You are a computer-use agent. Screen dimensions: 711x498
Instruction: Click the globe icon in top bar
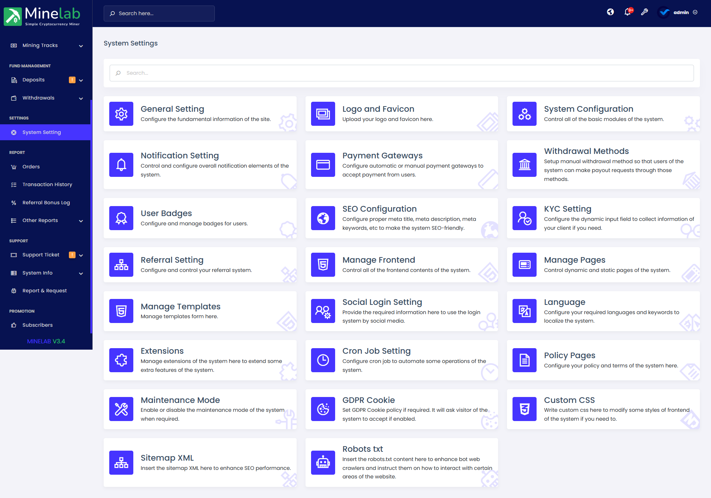click(x=610, y=12)
